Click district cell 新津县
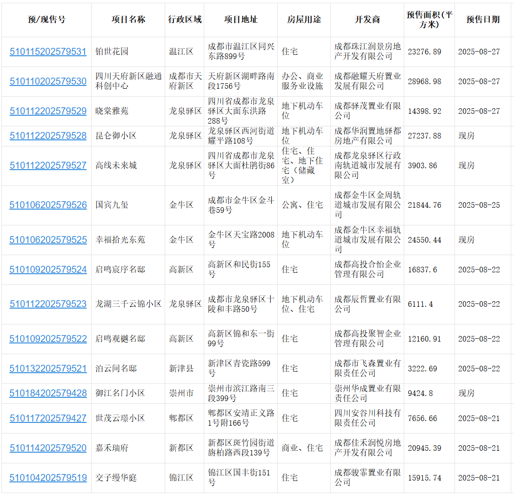514x494 pixels. (x=181, y=369)
